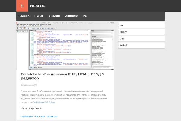Viewport: 181px width, 121px height.
Task: Open the PC menu item
Action: (85, 16)
